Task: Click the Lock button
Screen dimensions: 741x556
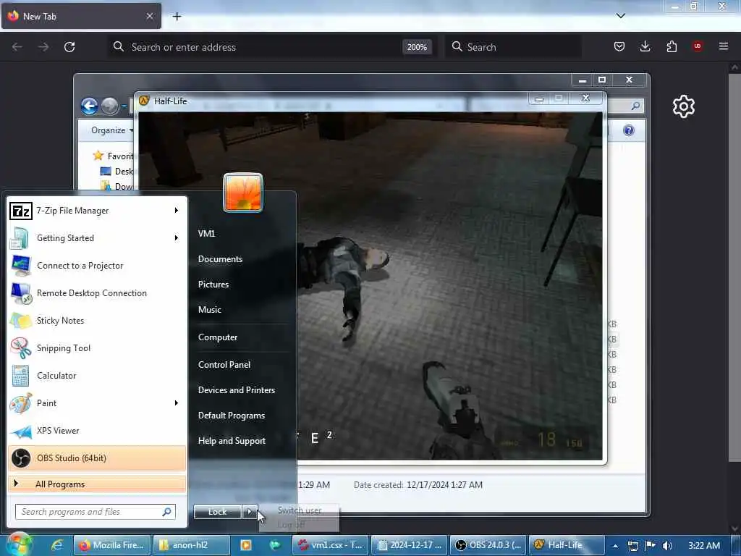Action: 217,512
